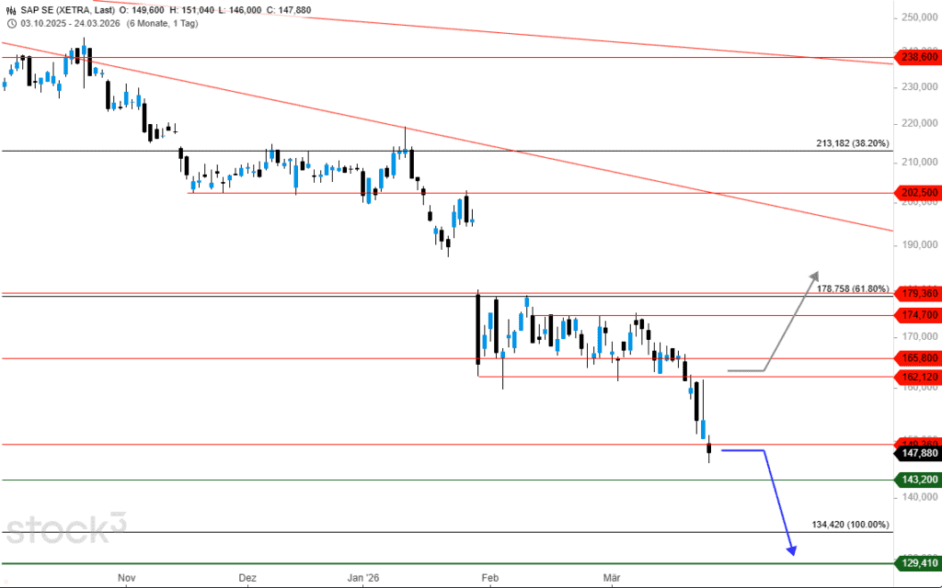Click the 162,120 red price tag

click(916, 377)
